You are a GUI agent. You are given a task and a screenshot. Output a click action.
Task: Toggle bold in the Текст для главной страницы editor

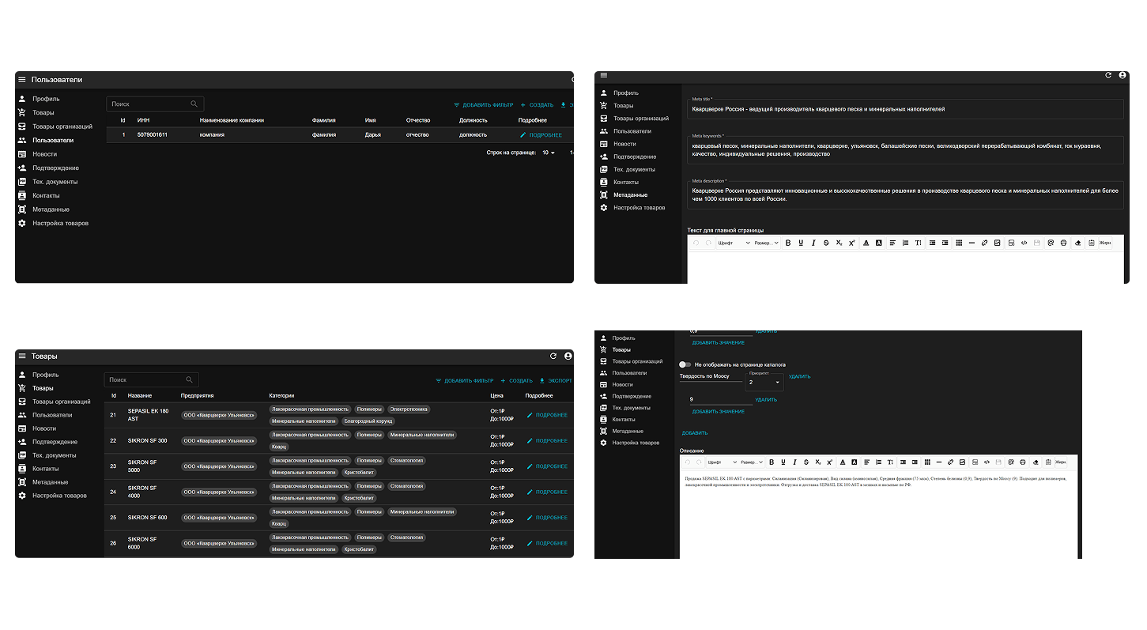coord(787,243)
